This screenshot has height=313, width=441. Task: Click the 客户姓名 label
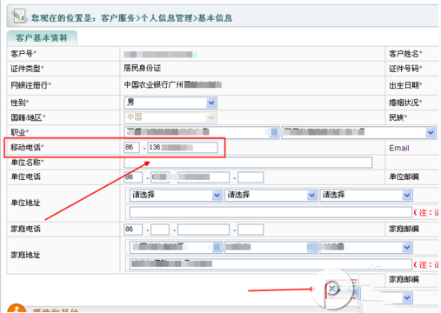tap(405, 54)
